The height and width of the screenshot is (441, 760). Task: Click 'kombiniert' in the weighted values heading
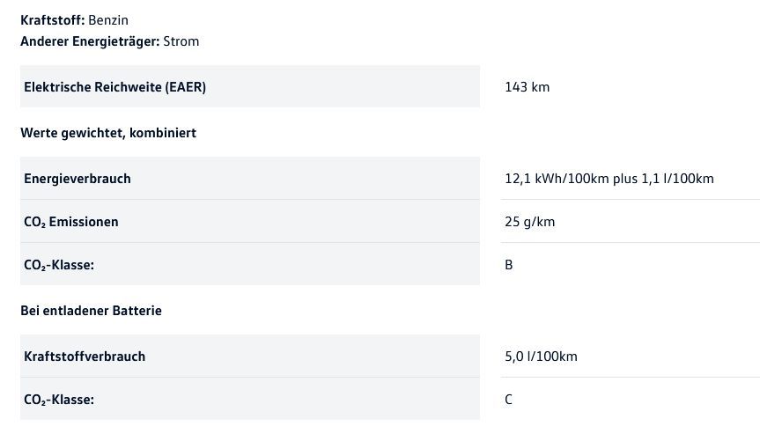tap(164, 133)
